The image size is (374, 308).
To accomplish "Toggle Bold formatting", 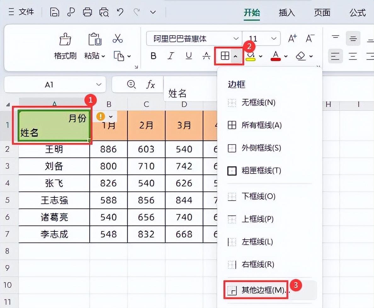I will [x=153, y=56].
